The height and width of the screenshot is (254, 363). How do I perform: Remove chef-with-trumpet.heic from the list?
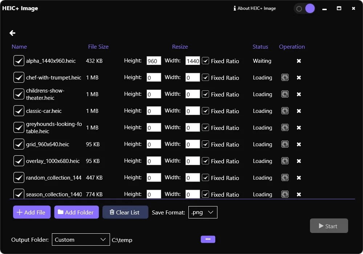click(x=299, y=78)
